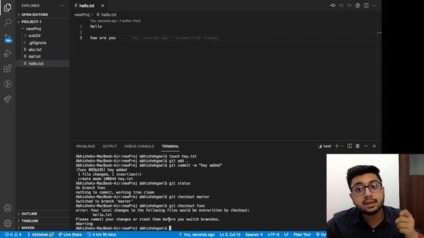Maximize the panel with chevron up
The height and width of the screenshot is (238, 424).
[366, 146]
